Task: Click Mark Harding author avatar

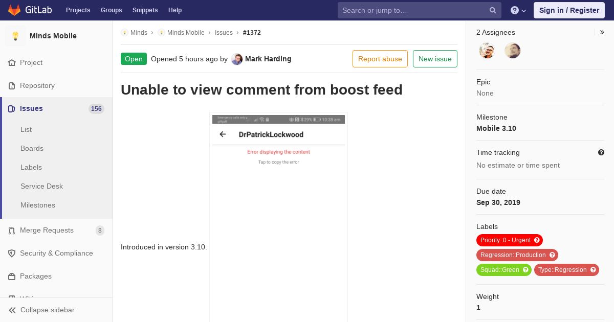Action: [x=237, y=59]
